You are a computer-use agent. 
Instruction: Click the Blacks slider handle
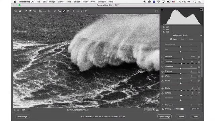coord(181,83)
